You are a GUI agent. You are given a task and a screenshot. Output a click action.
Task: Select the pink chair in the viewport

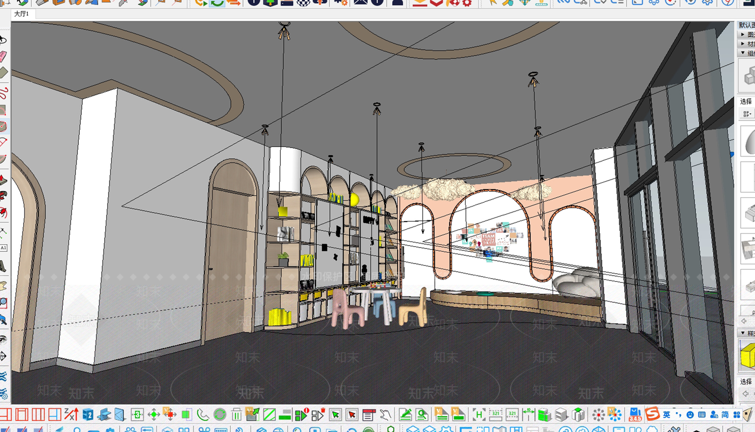(347, 308)
